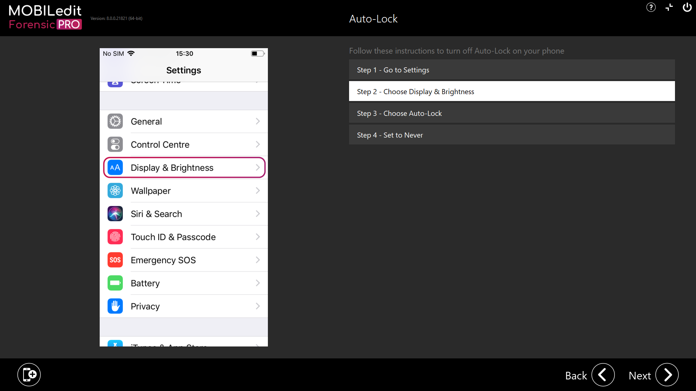Click the window resize arrows icon
Viewport: 696px width, 391px height.
point(669,8)
